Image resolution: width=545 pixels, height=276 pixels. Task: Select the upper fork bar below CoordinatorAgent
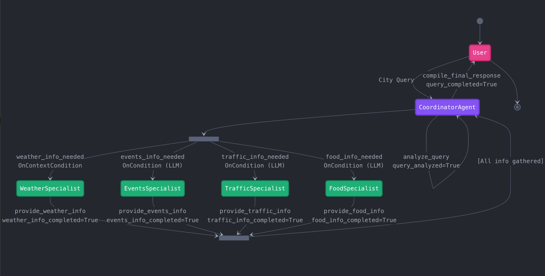[204, 139]
